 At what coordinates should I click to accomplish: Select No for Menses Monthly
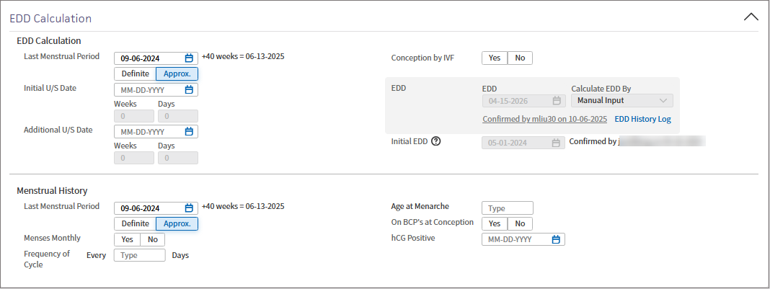tap(152, 239)
